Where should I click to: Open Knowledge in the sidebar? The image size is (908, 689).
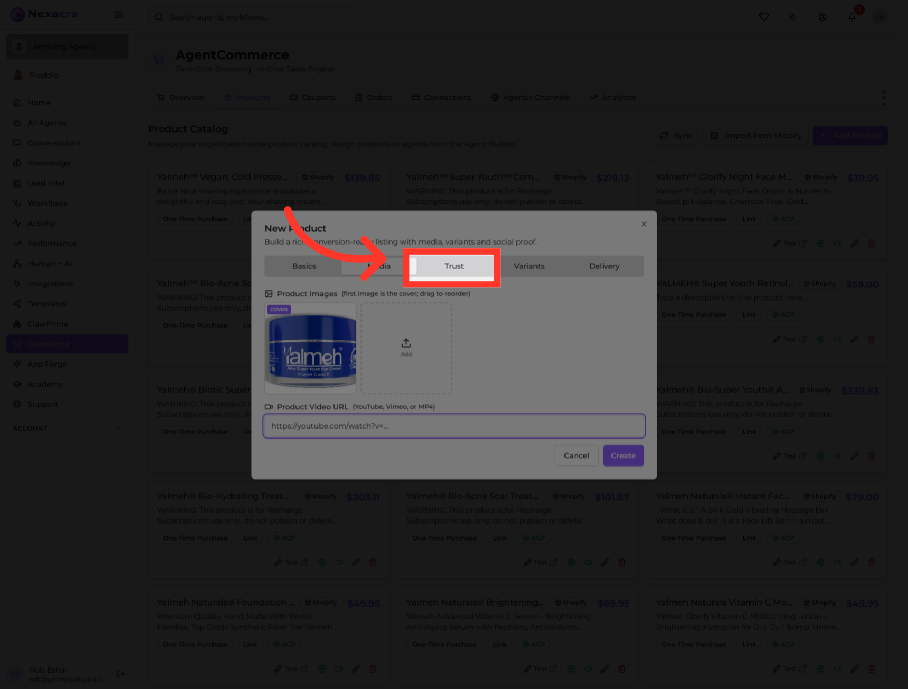(x=67, y=163)
